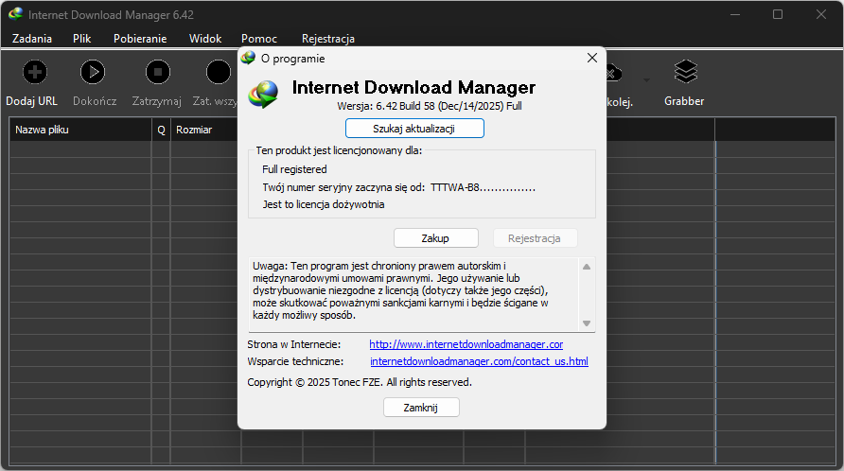Click the 'Internet Download Manager' heading in dialog
Image resolution: width=844 pixels, height=471 pixels.
[413, 87]
